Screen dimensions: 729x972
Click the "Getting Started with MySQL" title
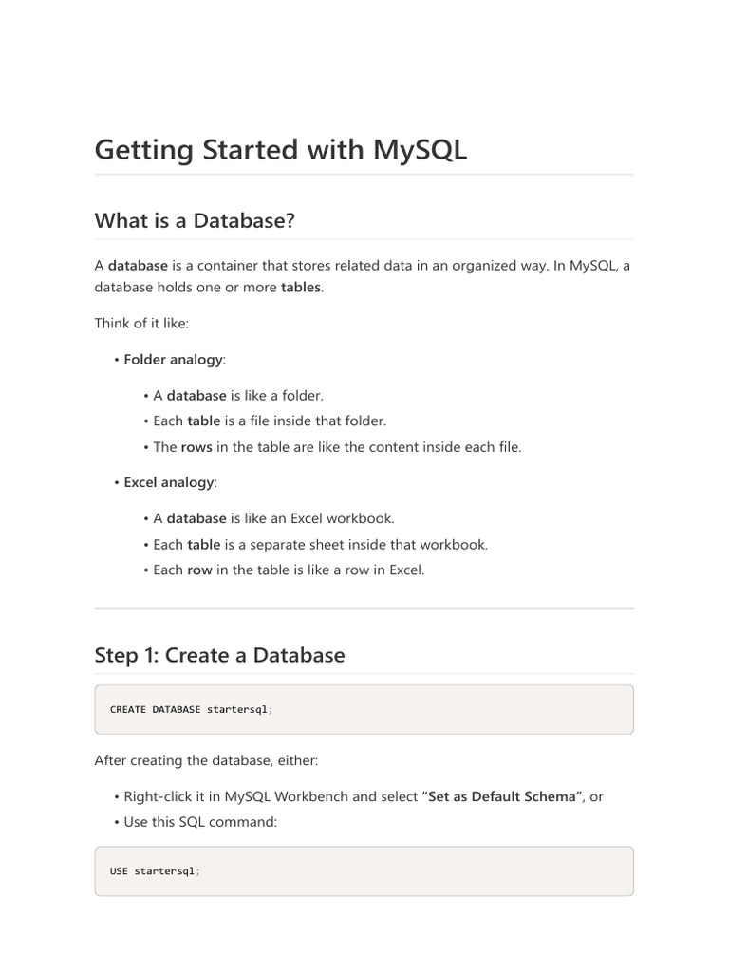click(281, 150)
